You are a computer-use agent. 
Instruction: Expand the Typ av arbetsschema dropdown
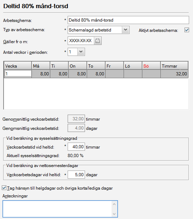pos(125,30)
